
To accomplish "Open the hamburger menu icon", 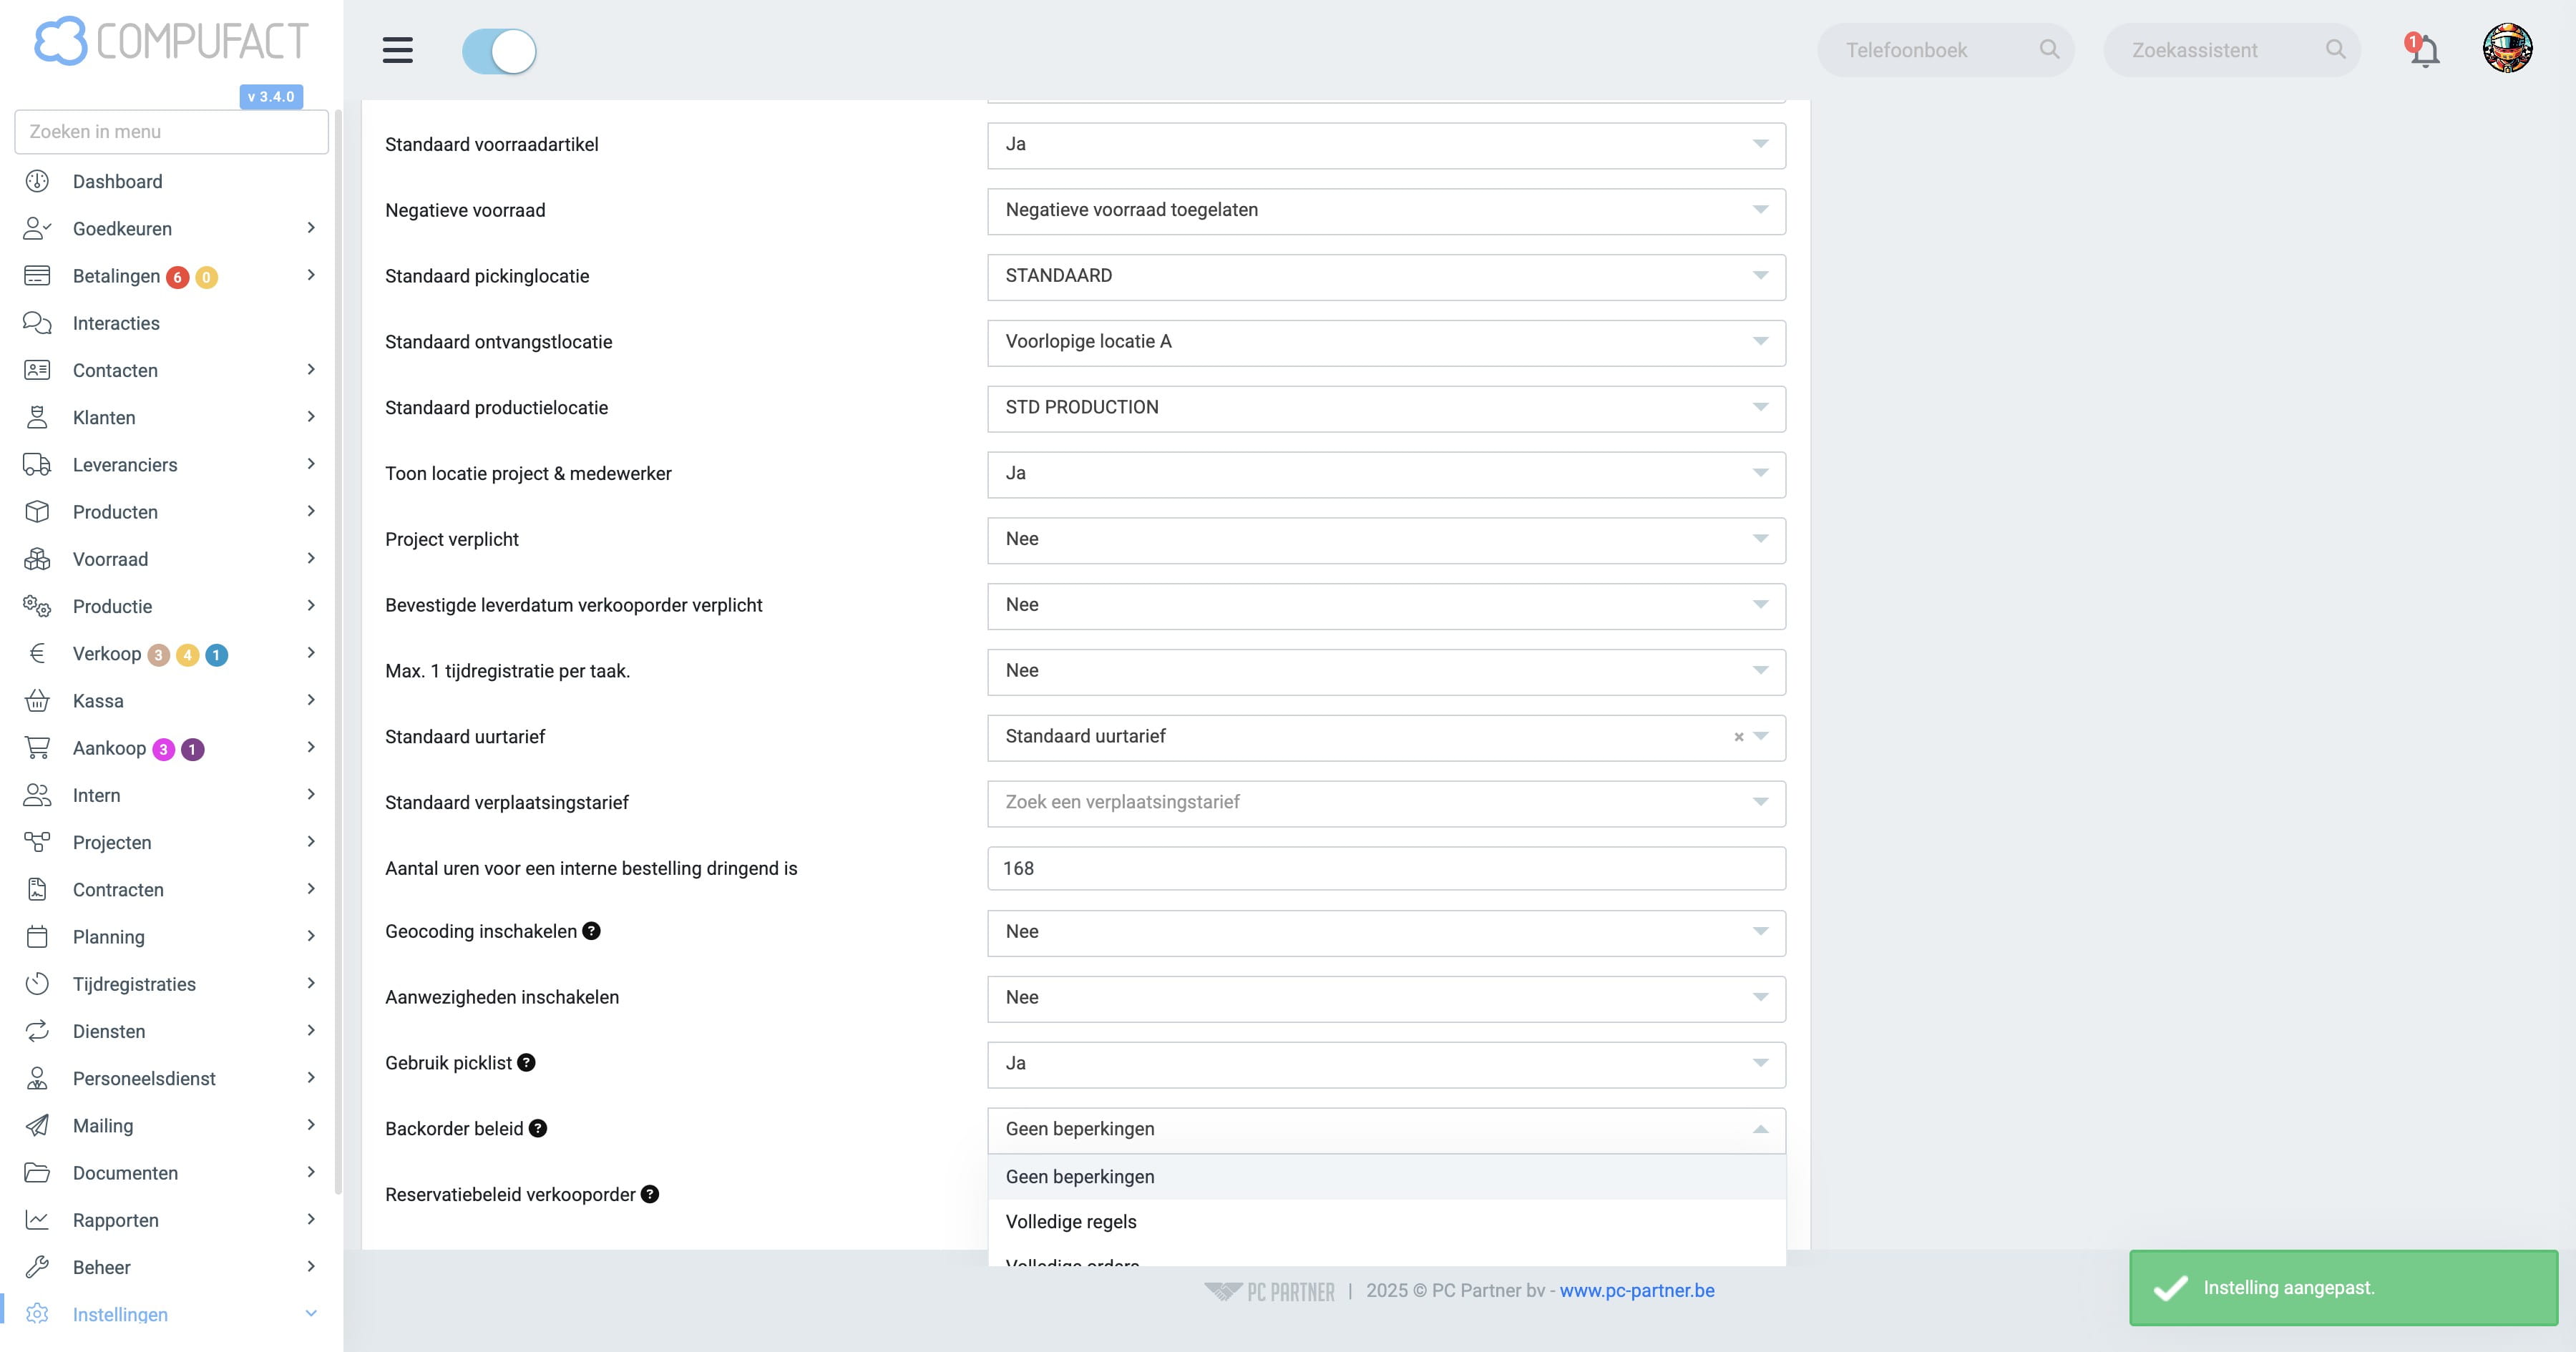I will (x=398, y=50).
